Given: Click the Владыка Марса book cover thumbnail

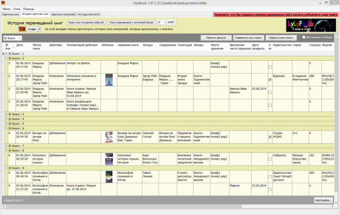Looking at the screenshot, I should tap(109, 80).
